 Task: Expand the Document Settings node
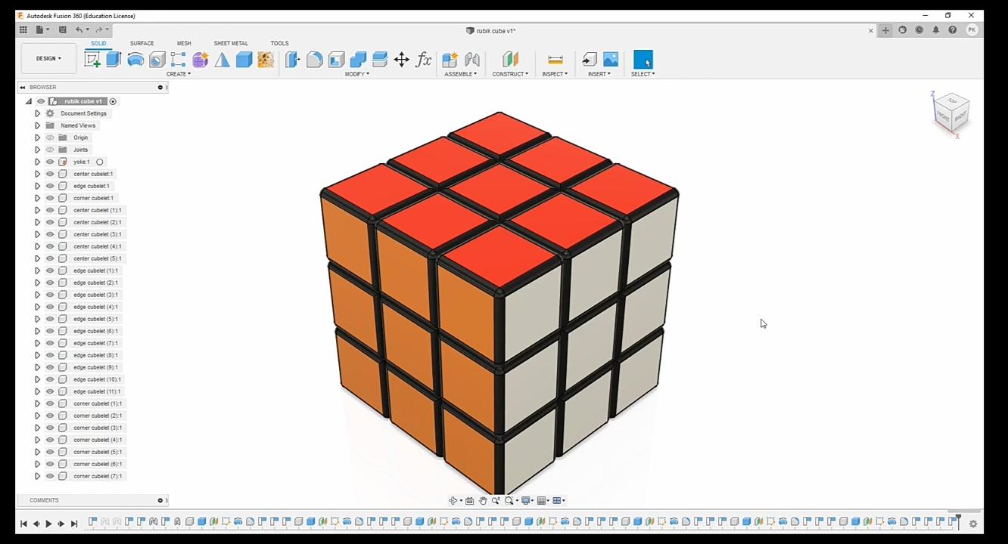(37, 113)
